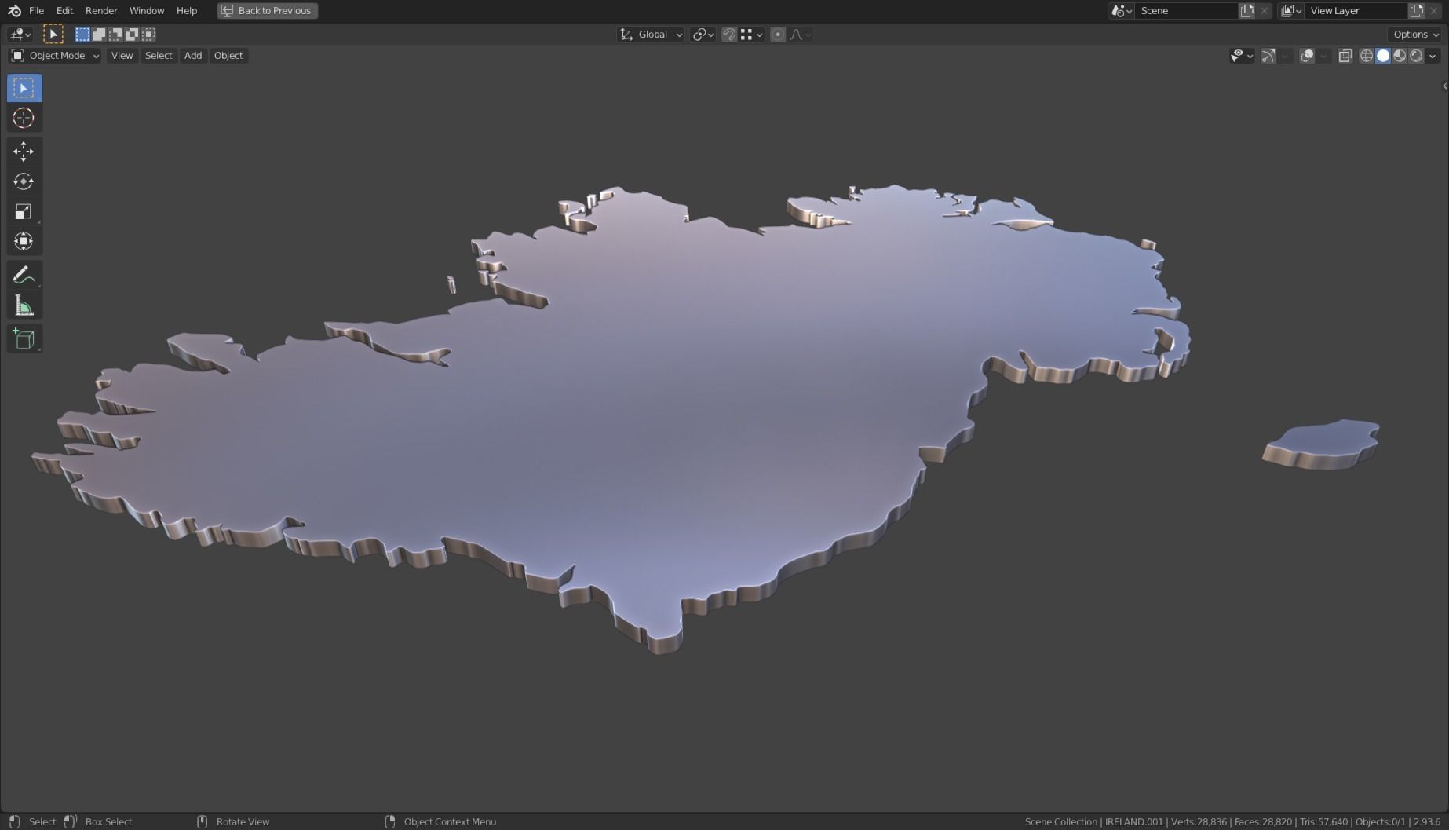The image size is (1449, 830).
Task: Switch to Wireframe viewport shading
Action: [x=1367, y=55]
